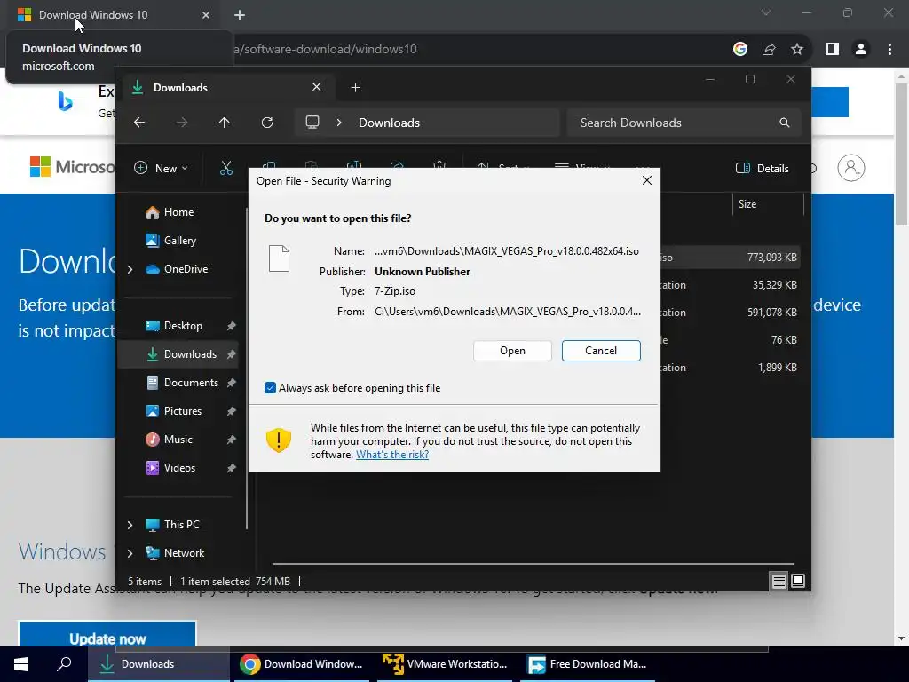Uncheck Always ask before opening this file
The image size is (909, 682).
point(270,387)
